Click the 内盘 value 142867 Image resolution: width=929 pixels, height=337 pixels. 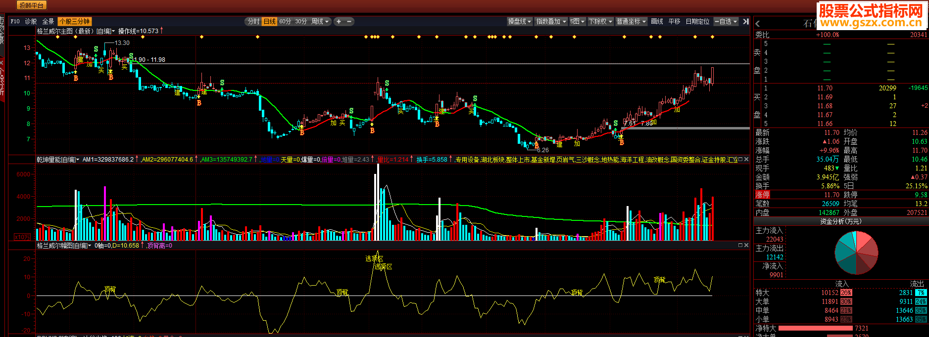(829, 212)
